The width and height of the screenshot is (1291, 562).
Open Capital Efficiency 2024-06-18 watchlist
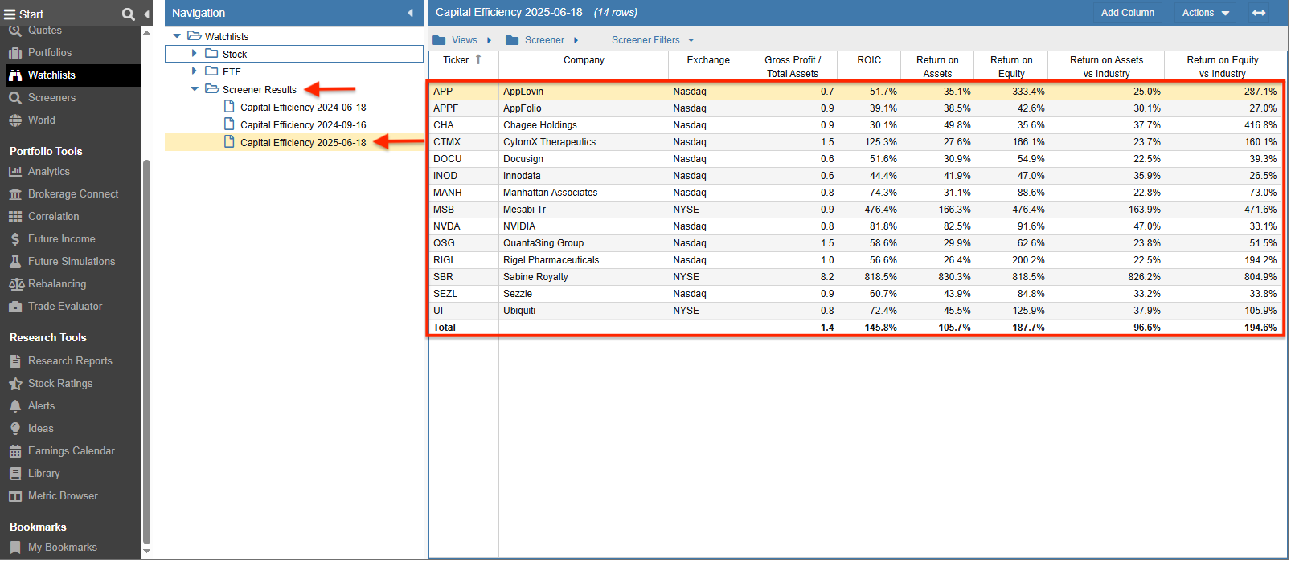[303, 107]
